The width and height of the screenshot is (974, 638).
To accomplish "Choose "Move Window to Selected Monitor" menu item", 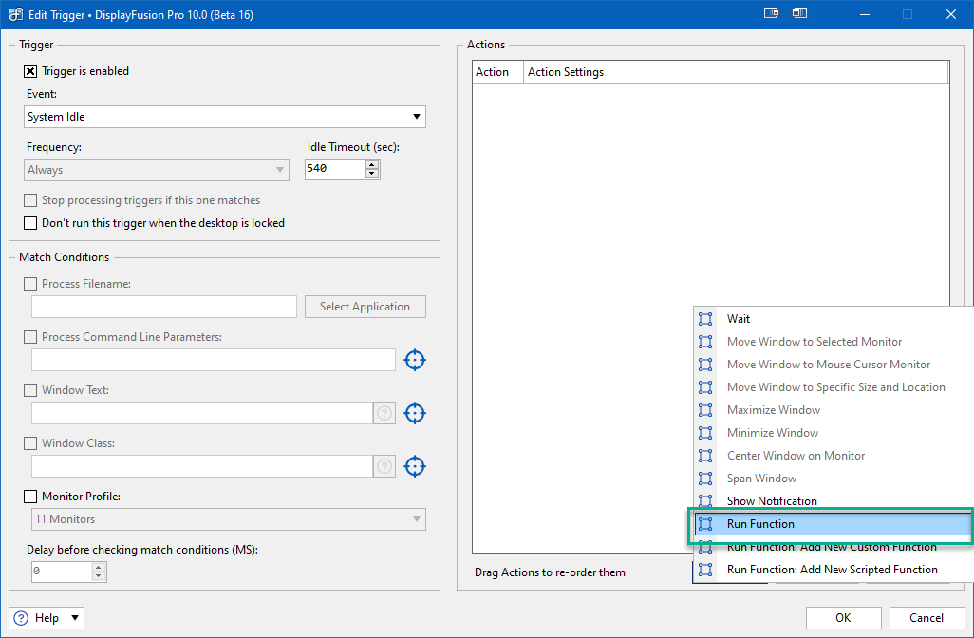I will coord(833,342).
